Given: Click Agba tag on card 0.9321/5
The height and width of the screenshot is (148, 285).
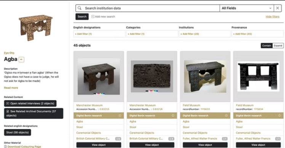Looking at the screenshot, I should coord(80,121).
